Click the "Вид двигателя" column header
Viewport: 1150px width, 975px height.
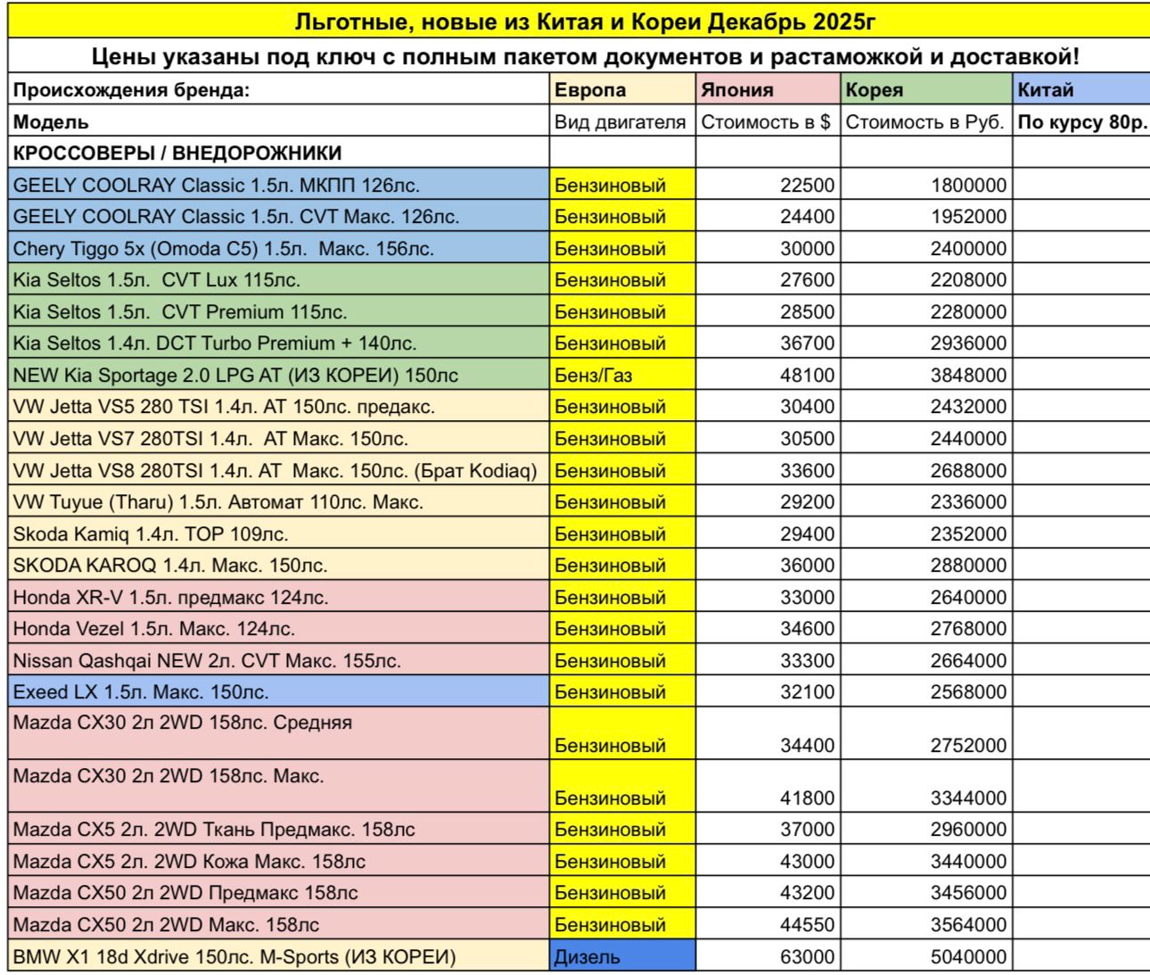pyautogui.click(x=620, y=122)
